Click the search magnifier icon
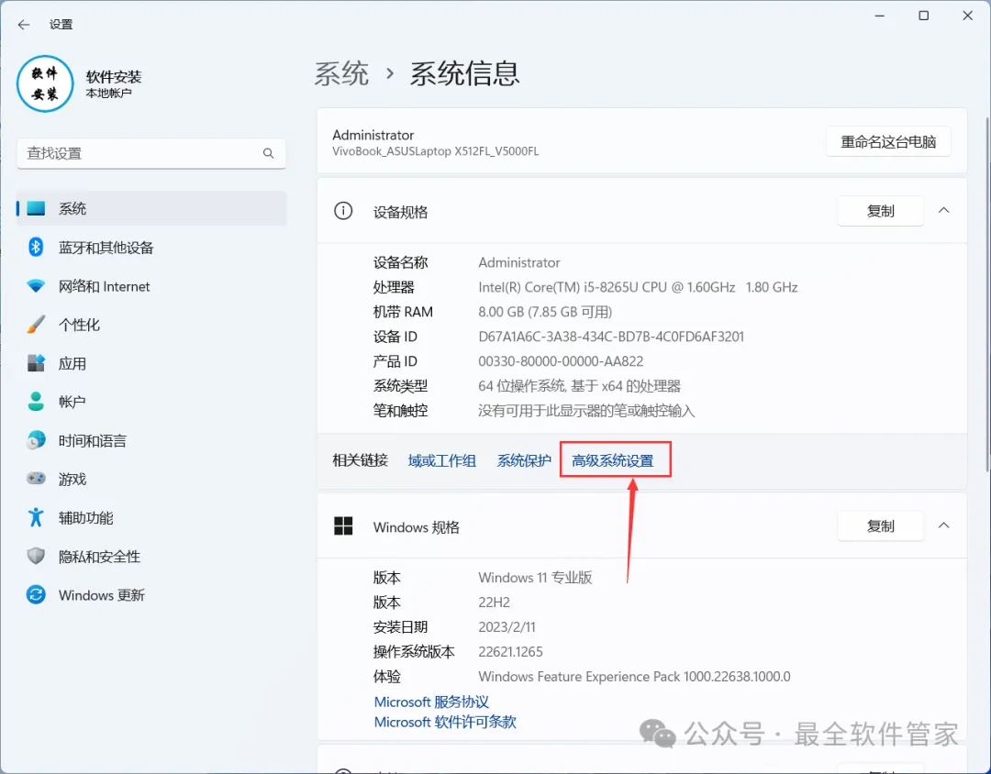The height and width of the screenshot is (774, 991). (x=269, y=153)
